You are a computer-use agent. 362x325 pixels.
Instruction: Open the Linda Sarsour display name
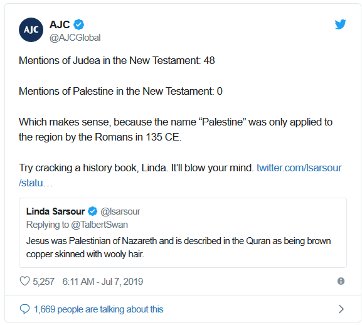[x=55, y=211]
